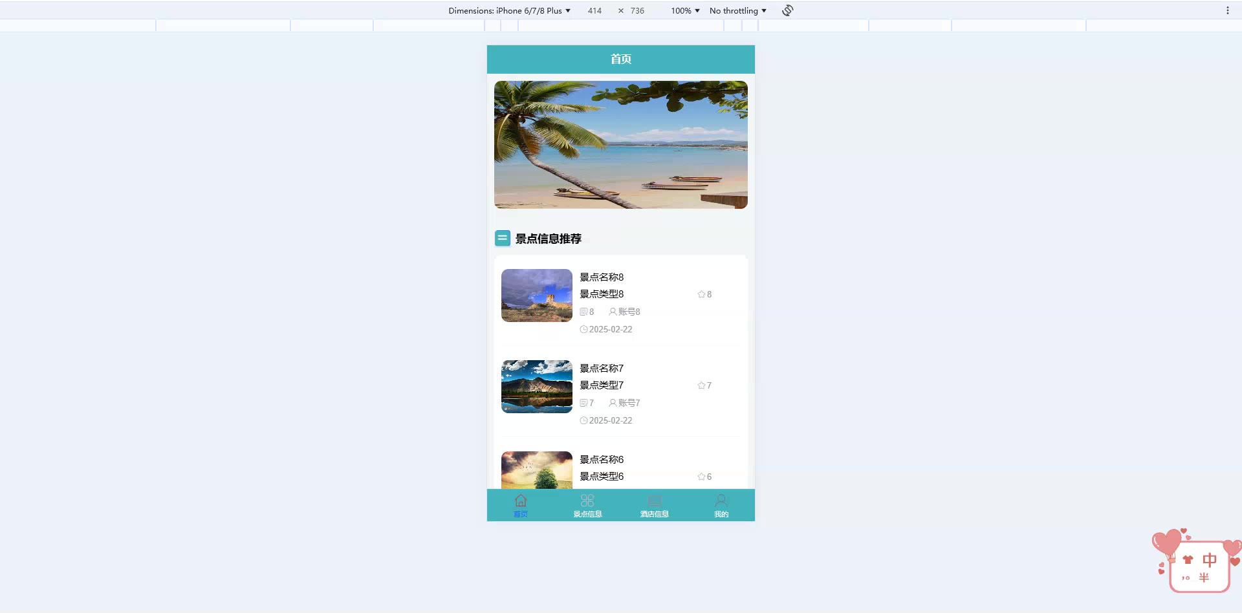
Task: Click the clock icon on 景点名称7 date
Action: pyautogui.click(x=583, y=420)
